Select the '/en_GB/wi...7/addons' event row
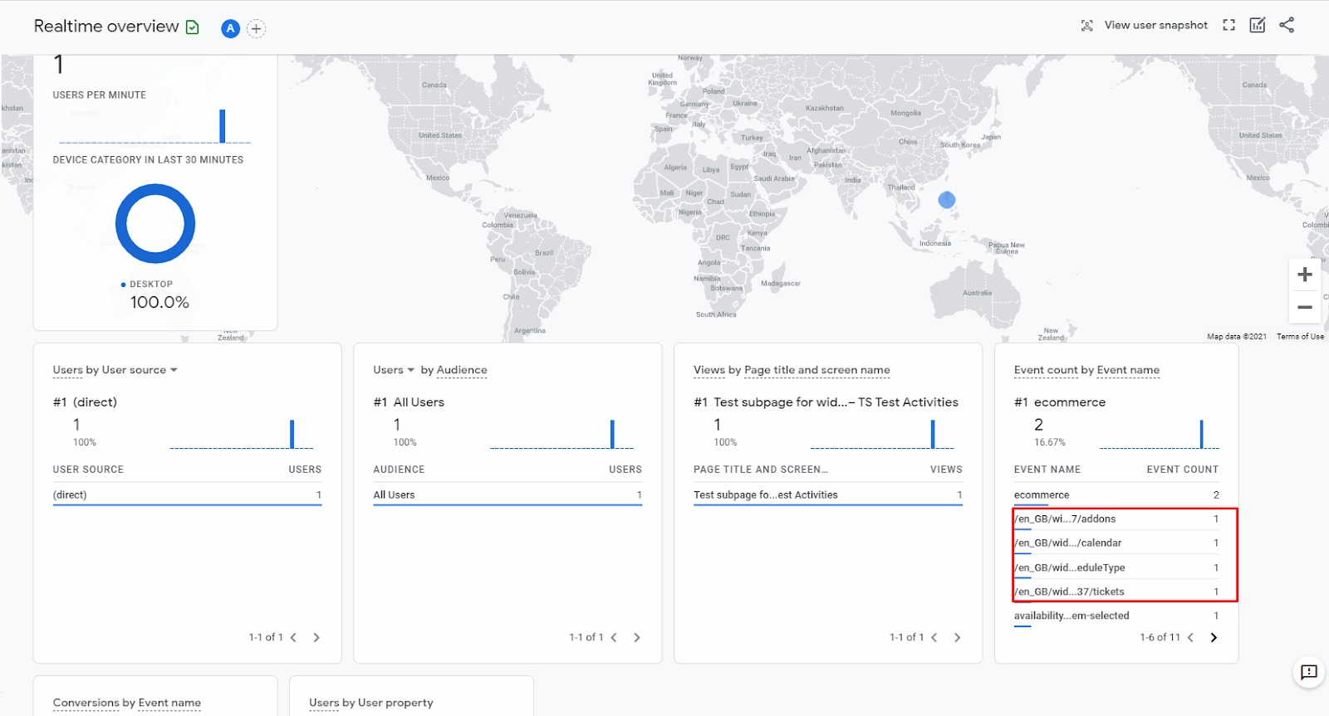Image resolution: width=1329 pixels, height=716 pixels. point(1116,519)
